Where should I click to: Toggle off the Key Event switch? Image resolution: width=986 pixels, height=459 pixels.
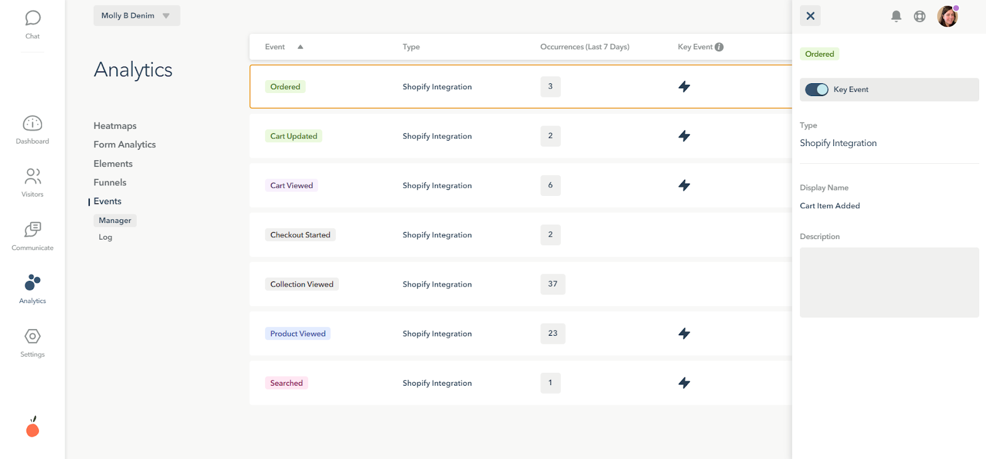pyautogui.click(x=817, y=89)
